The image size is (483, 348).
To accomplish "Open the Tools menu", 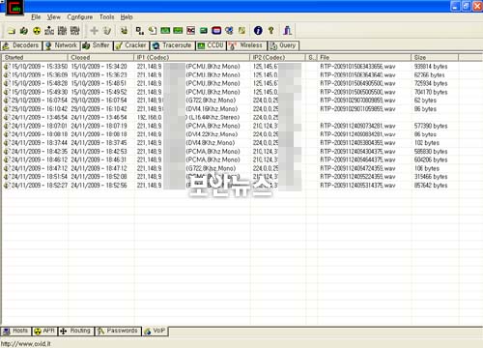I will [106, 17].
